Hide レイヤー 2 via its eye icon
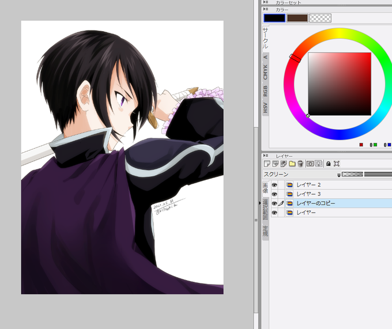 [x=274, y=185]
